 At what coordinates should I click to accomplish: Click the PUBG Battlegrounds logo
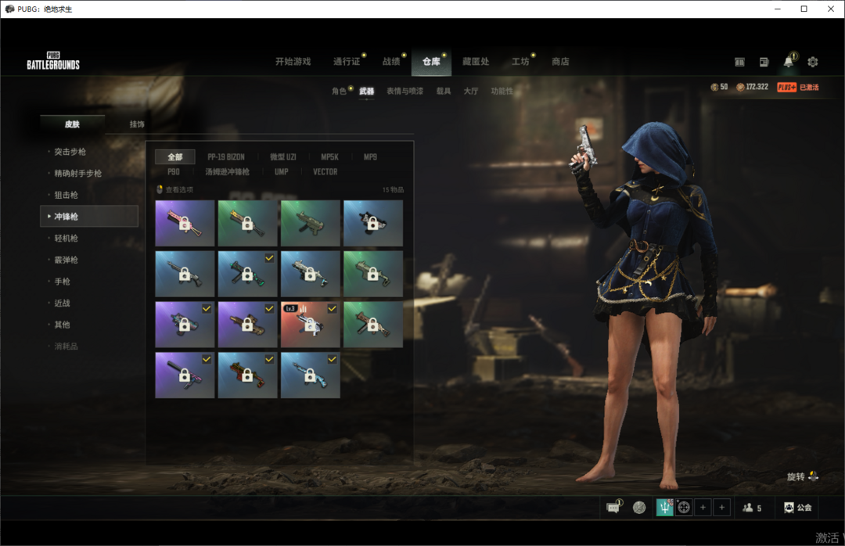click(x=53, y=61)
